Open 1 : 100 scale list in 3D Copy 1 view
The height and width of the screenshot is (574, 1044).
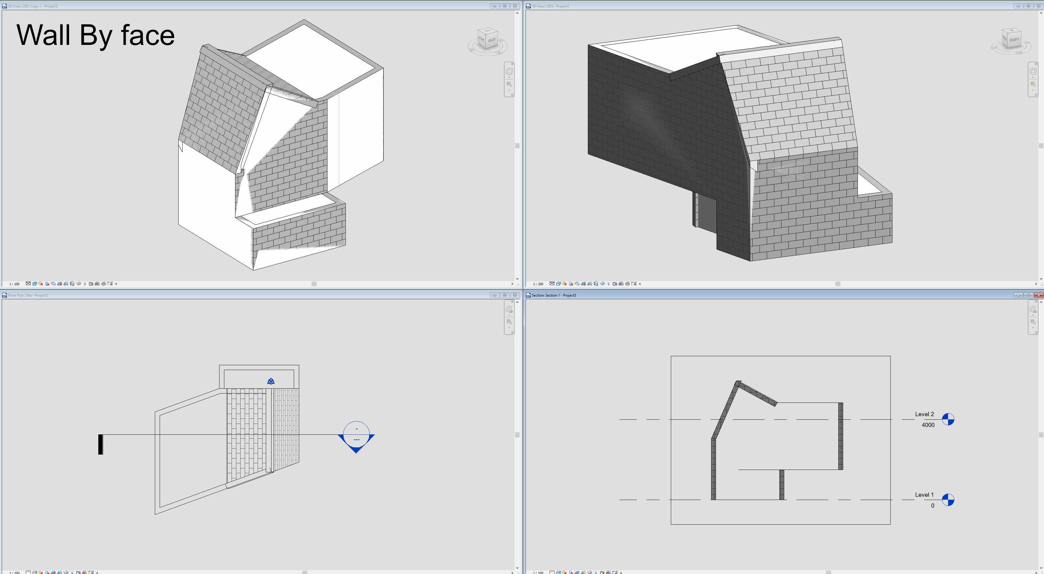pos(15,284)
